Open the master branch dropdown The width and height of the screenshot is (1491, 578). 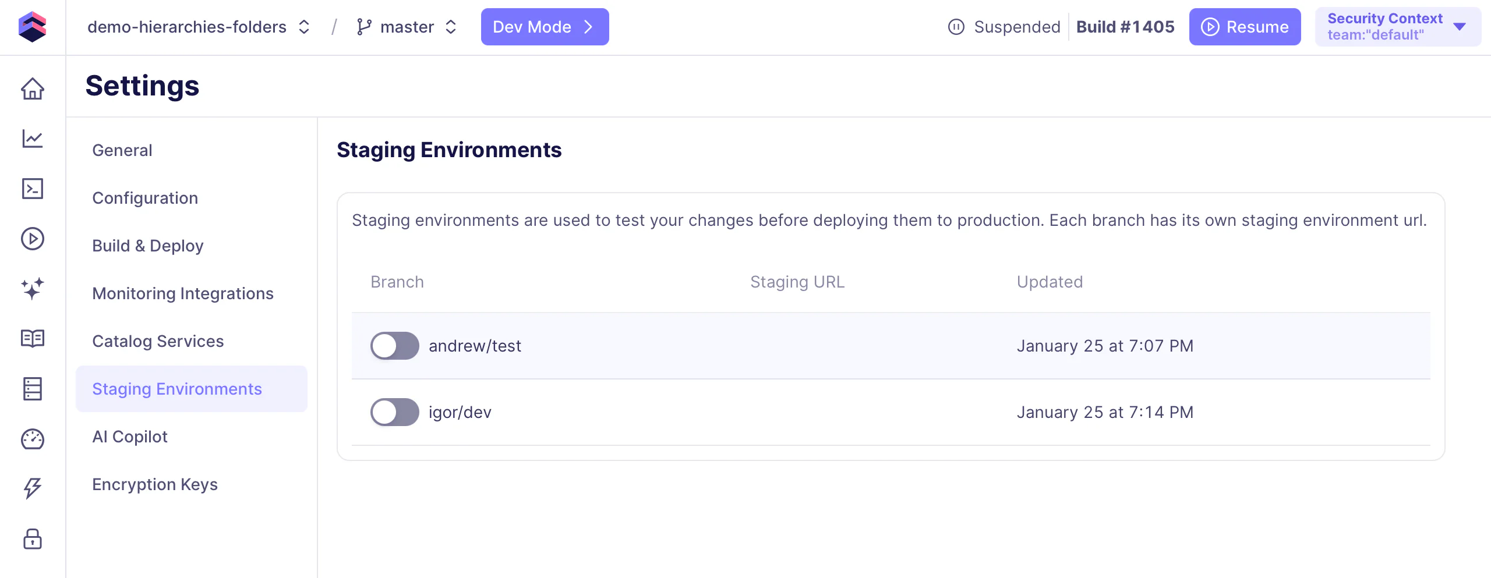tap(407, 27)
